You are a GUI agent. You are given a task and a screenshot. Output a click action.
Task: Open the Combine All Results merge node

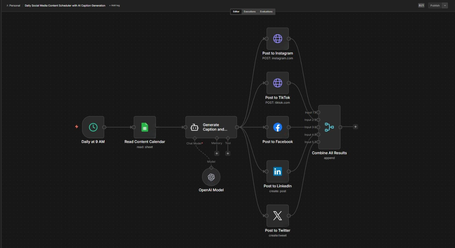click(329, 127)
